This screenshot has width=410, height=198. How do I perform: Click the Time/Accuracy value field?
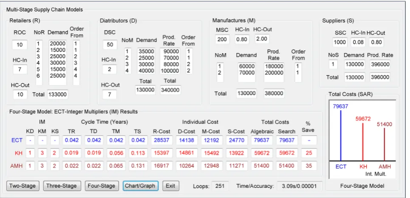[300, 186]
